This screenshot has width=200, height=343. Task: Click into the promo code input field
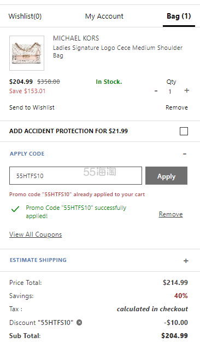tap(75, 176)
